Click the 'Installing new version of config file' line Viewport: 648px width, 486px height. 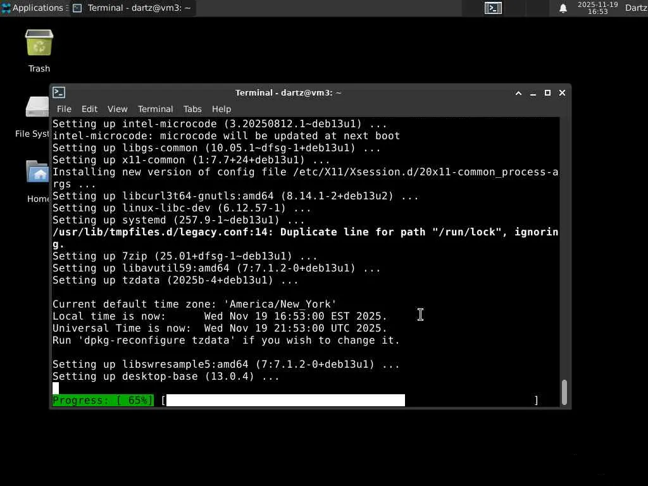click(306, 178)
